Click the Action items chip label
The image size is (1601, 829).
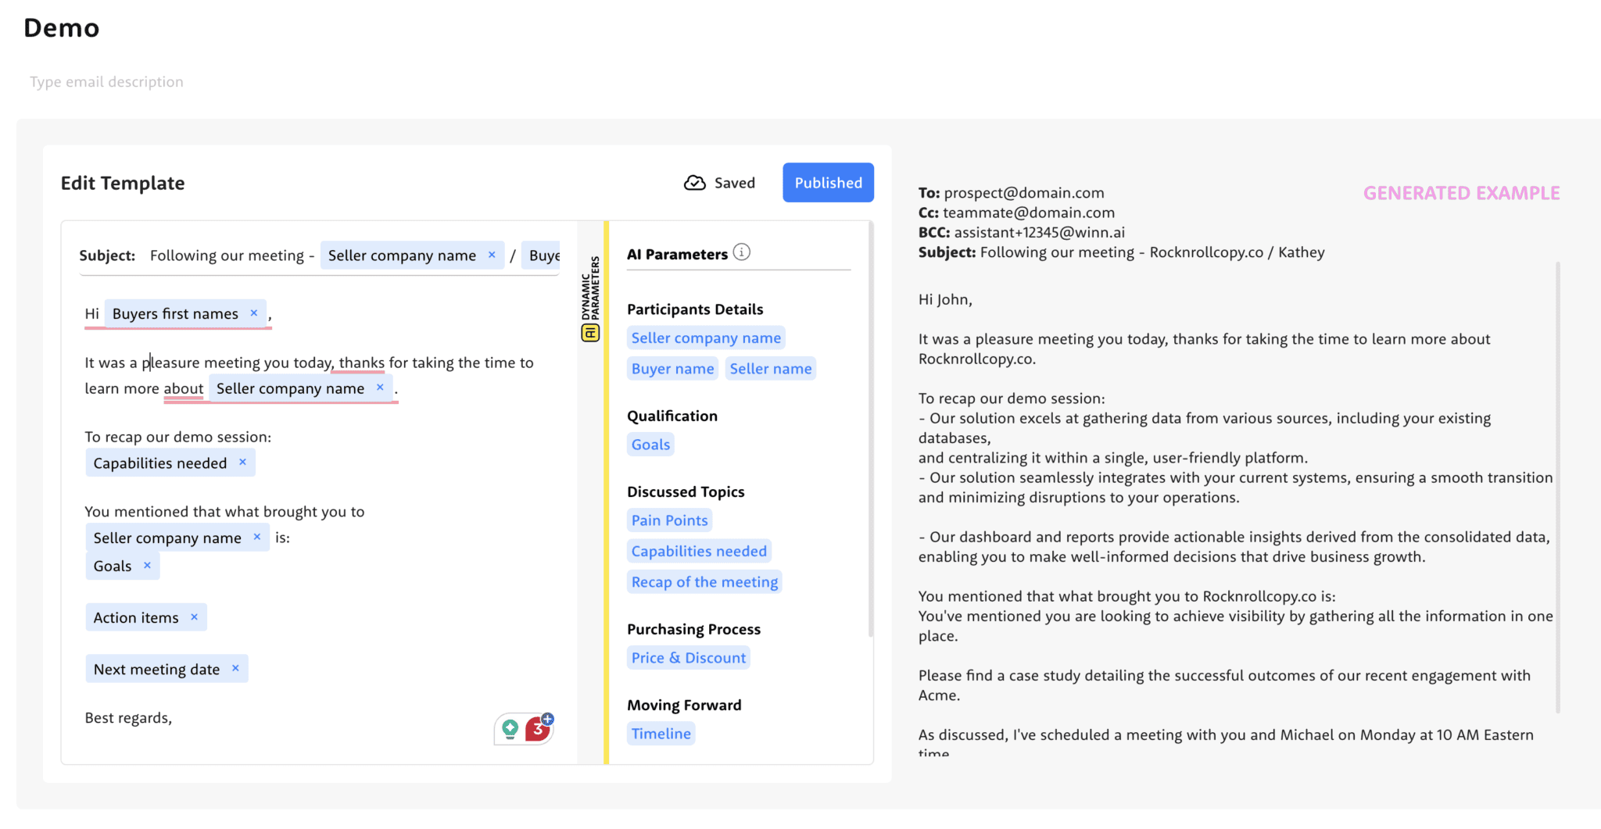pos(136,618)
